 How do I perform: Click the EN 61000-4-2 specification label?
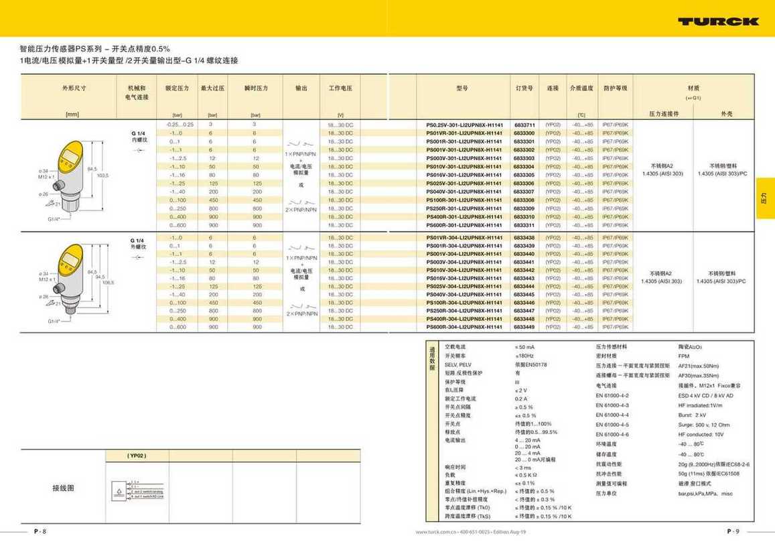(612, 396)
